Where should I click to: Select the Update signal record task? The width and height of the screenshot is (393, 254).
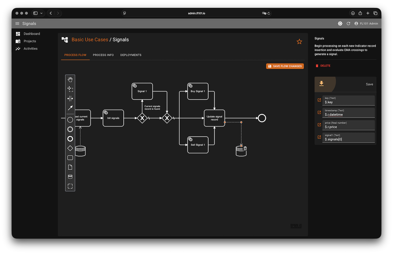214,118
